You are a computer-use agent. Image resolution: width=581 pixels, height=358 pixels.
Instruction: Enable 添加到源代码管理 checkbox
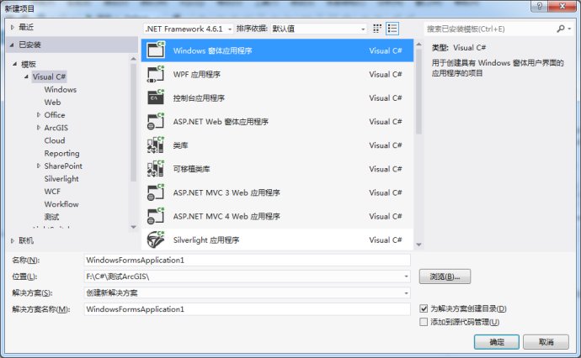click(x=424, y=322)
